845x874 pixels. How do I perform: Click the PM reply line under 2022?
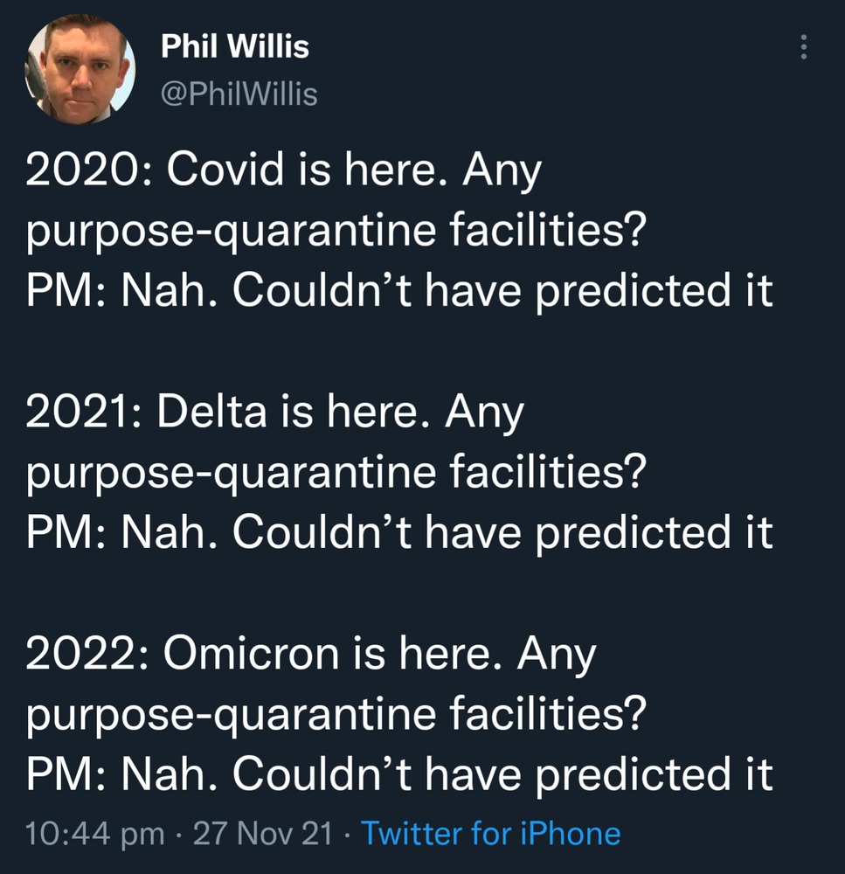point(399,774)
